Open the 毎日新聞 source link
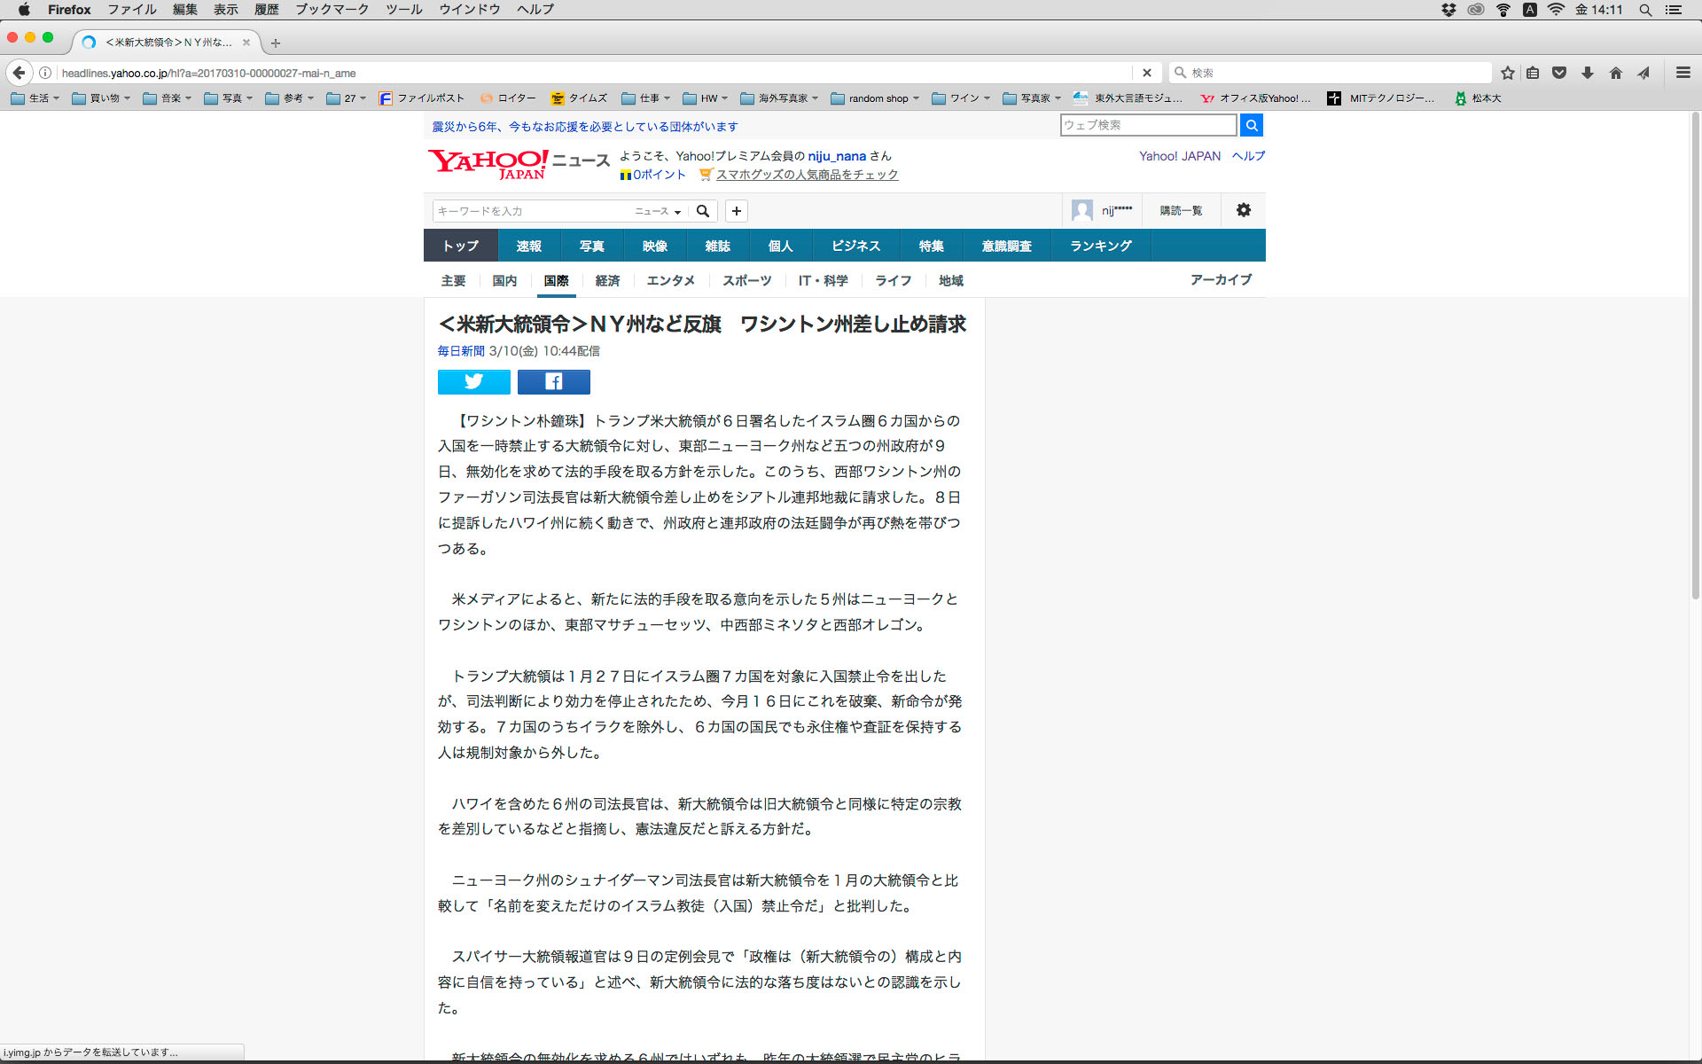The image size is (1702, 1064). (x=460, y=351)
